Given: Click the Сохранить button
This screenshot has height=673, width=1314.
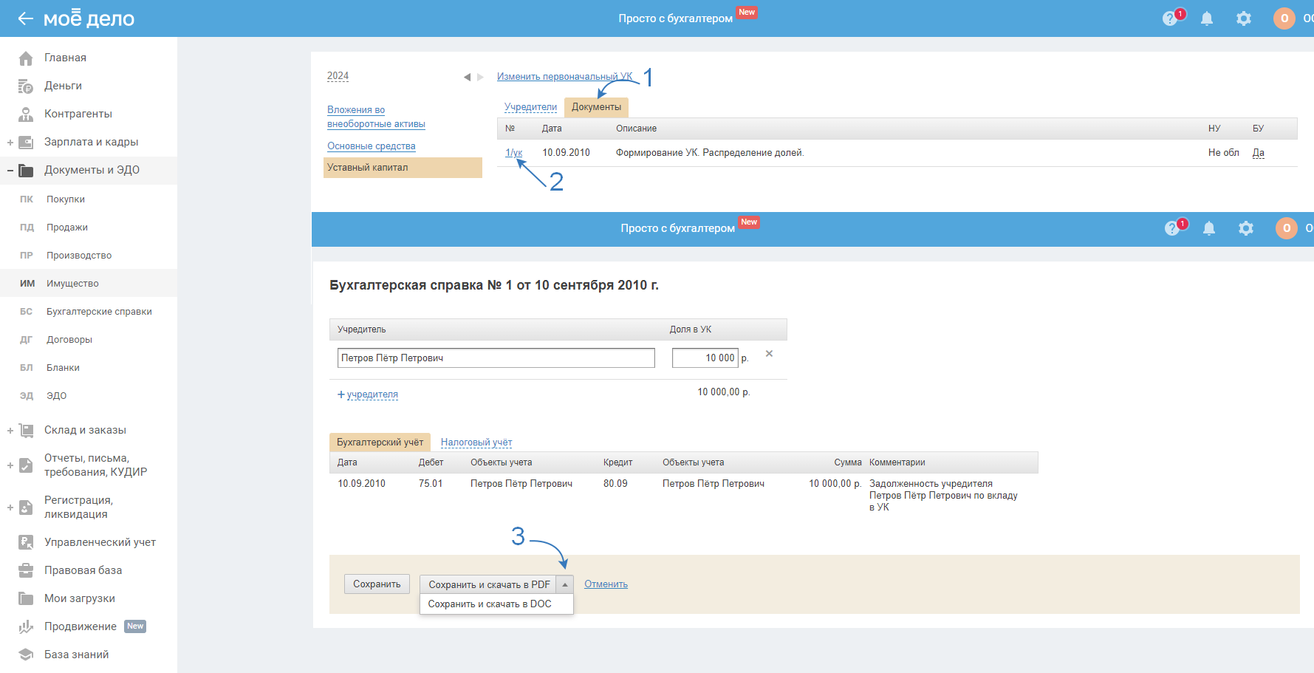Looking at the screenshot, I should point(377,584).
